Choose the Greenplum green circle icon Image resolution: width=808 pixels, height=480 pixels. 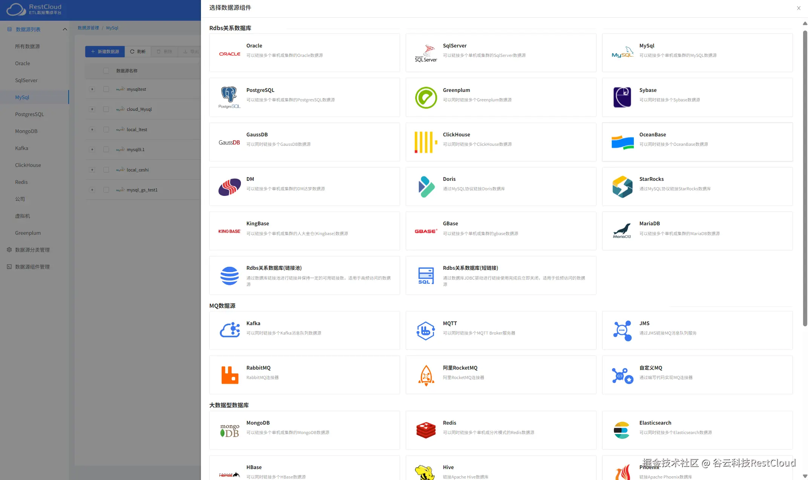click(x=426, y=98)
